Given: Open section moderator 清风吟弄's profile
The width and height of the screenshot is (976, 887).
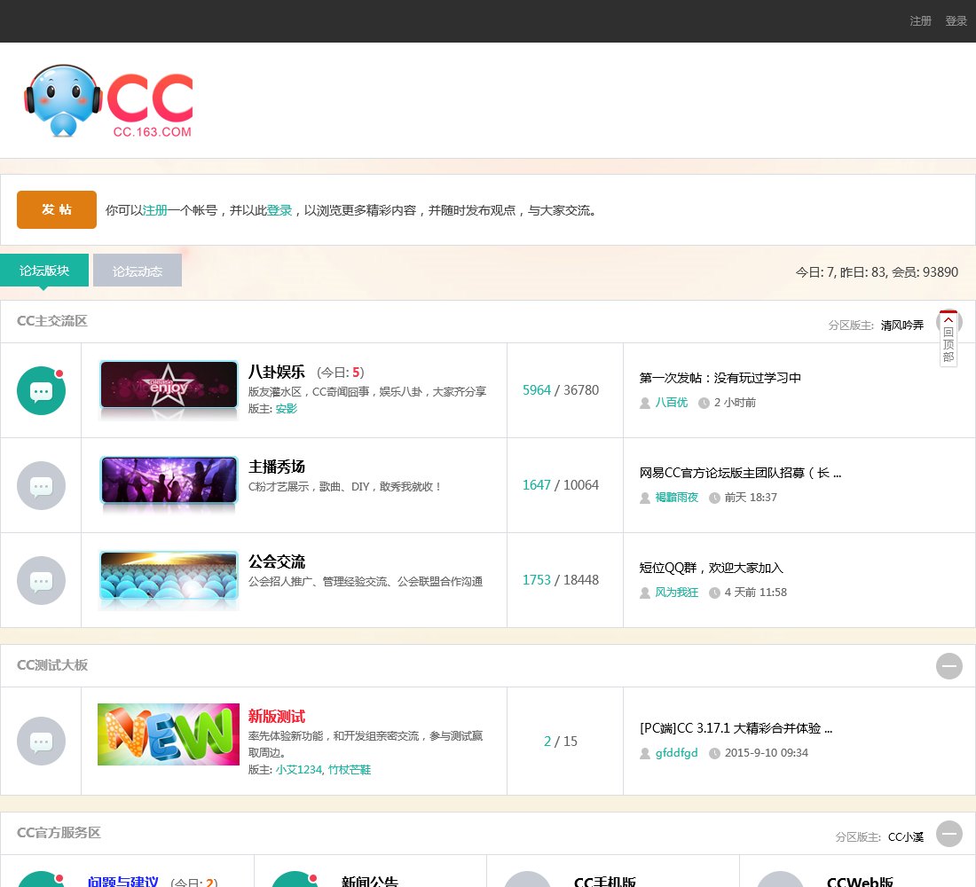Looking at the screenshot, I should tap(902, 325).
